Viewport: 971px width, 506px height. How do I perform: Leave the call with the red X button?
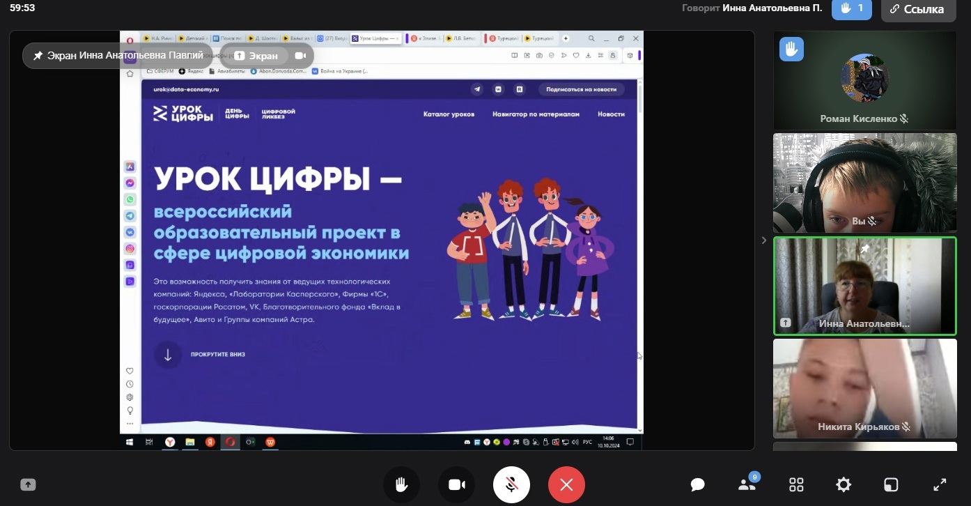(x=566, y=484)
